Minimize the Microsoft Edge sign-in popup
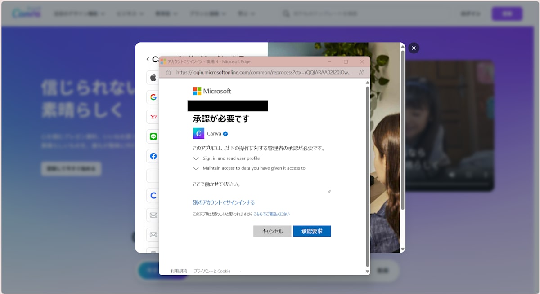 [329, 61]
